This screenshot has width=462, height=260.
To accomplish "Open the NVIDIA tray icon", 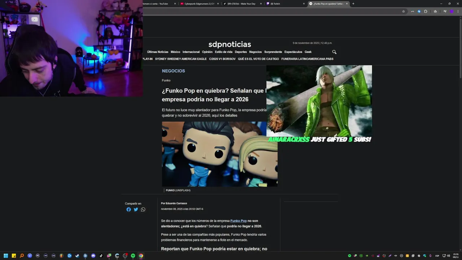I will tap(367, 256).
